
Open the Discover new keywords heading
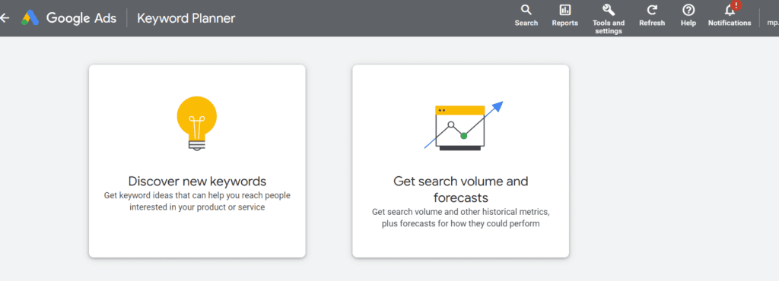[x=197, y=181]
